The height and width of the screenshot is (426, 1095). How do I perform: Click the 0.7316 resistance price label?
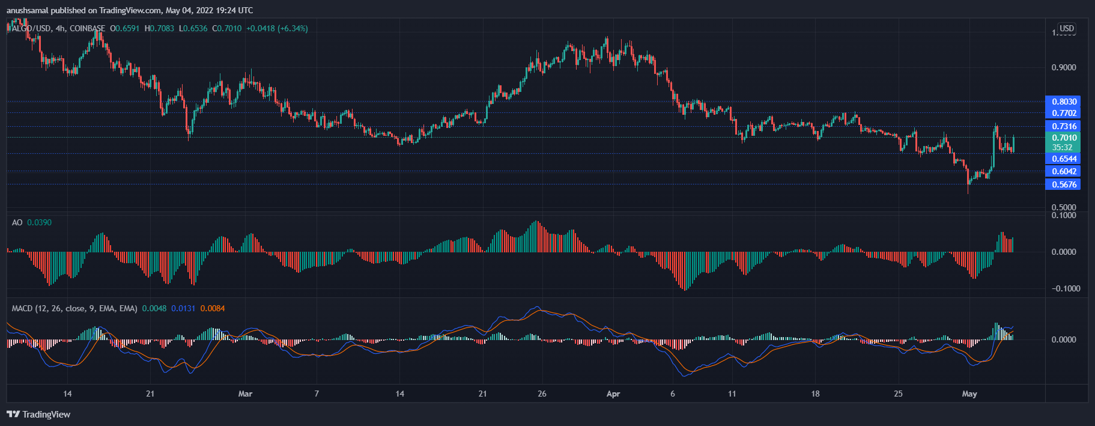click(x=1063, y=126)
